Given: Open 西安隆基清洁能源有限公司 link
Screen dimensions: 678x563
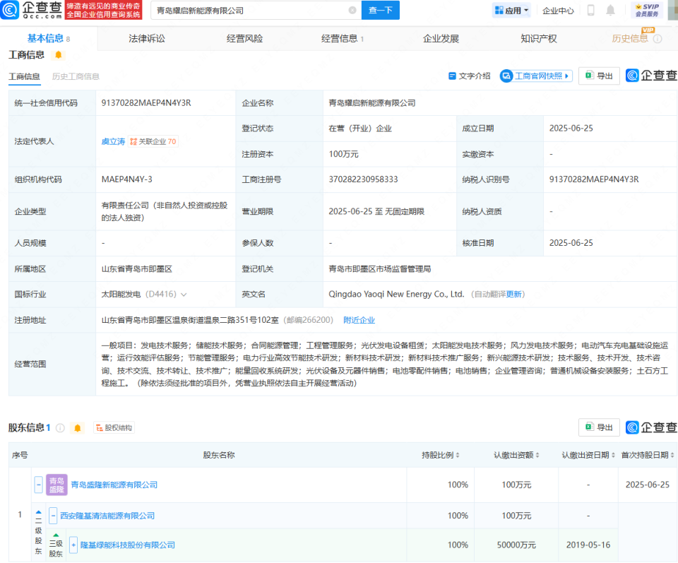Looking at the screenshot, I should pos(107,516).
